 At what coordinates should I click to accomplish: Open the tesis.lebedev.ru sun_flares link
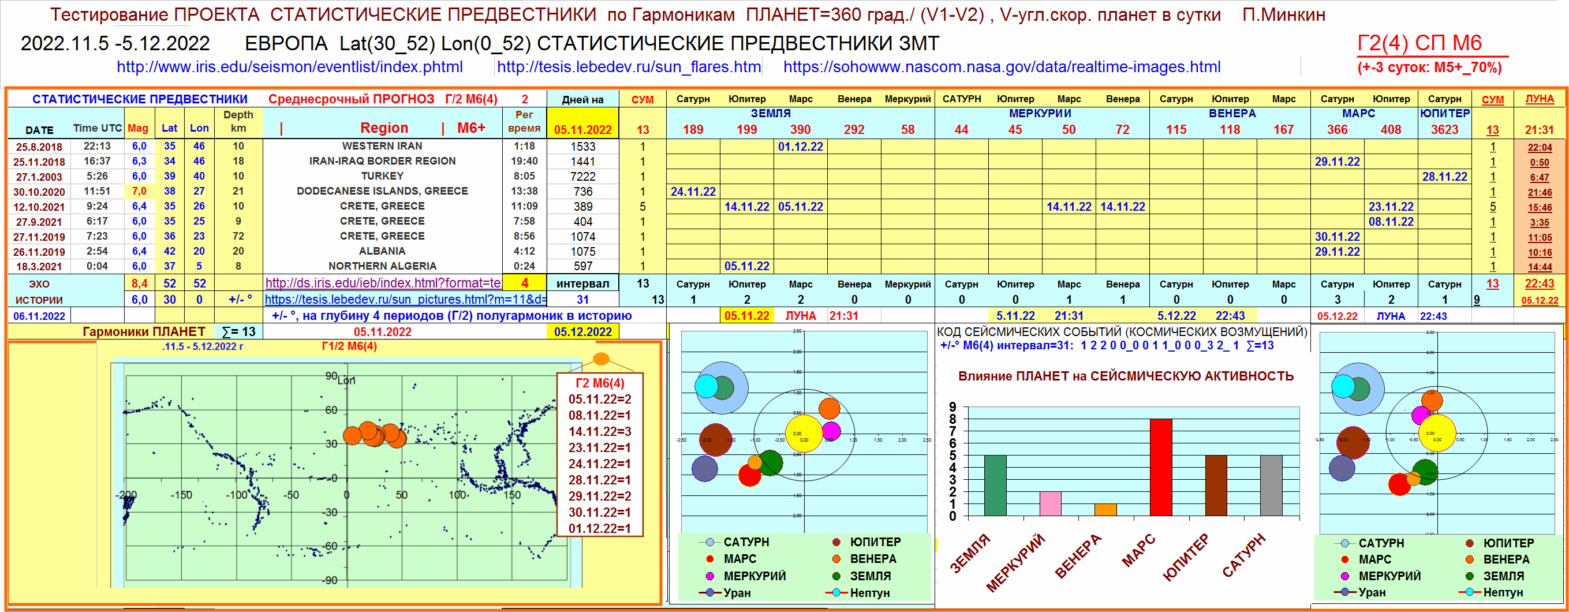tap(629, 67)
